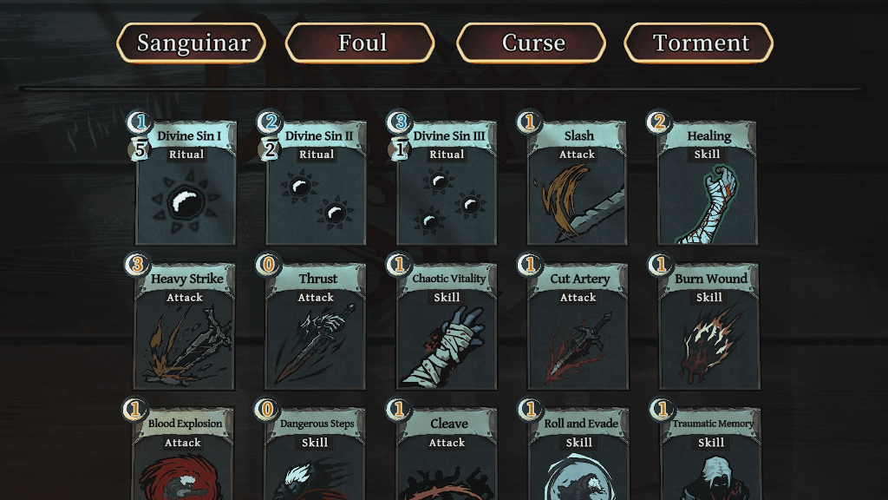Open the Torment tab
The width and height of the screenshot is (888, 500).
coord(699,43)
